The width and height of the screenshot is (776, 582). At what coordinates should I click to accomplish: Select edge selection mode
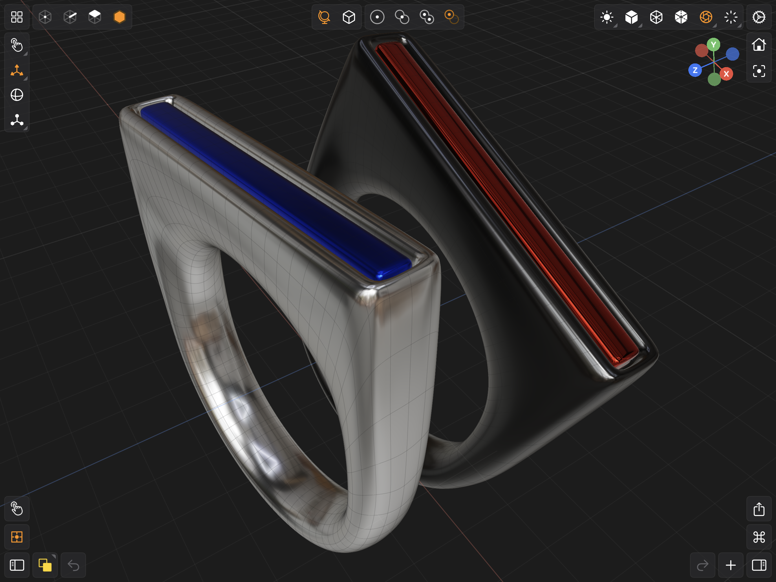pos(70,17)
